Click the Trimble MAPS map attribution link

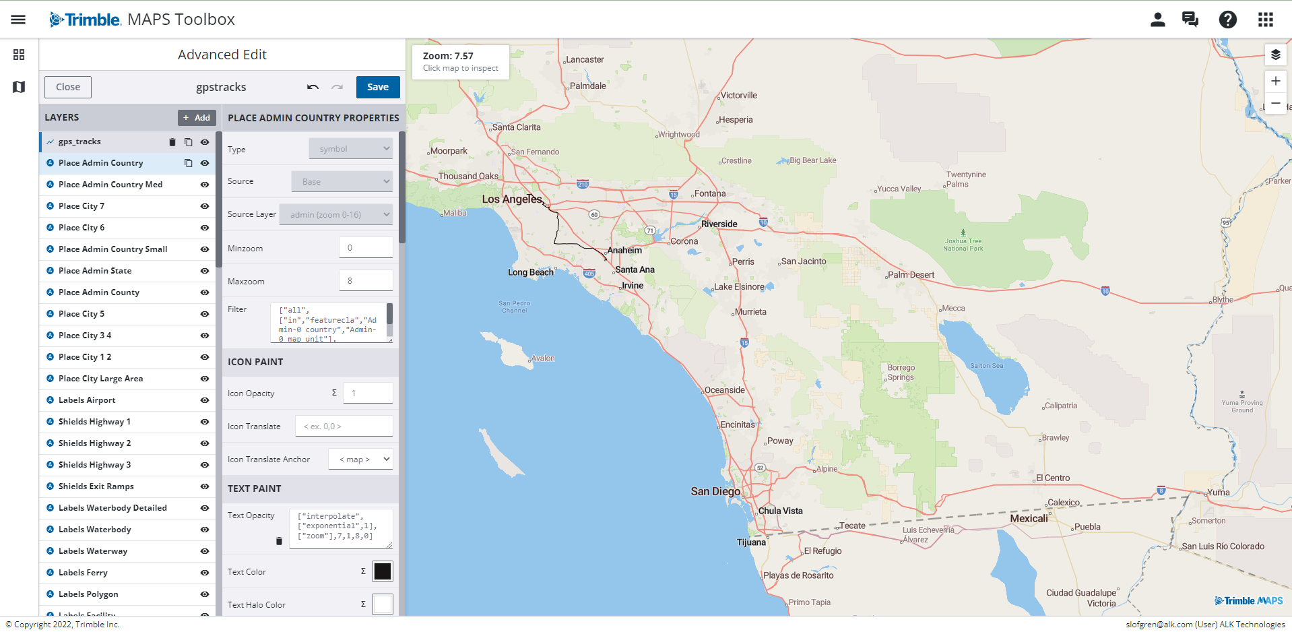1248,601
